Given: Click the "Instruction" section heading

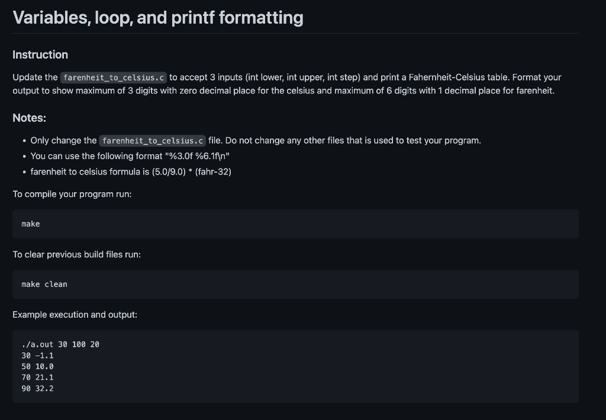Looking at the screenshot, I should (40, 55).
